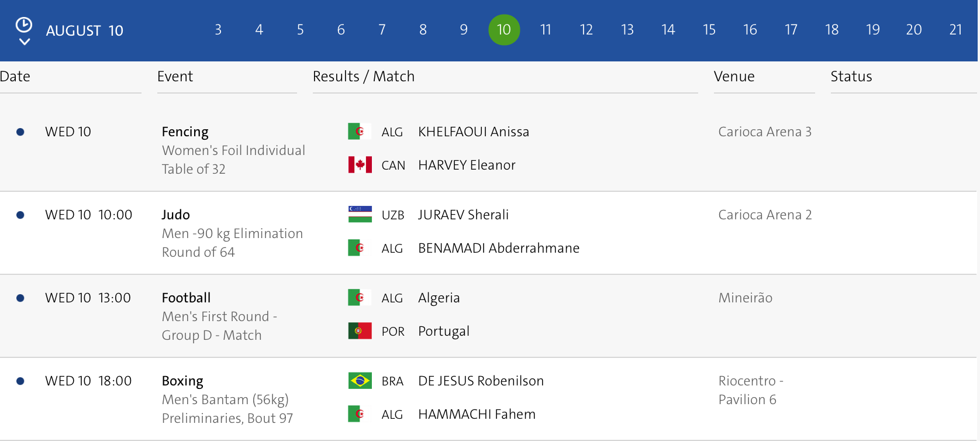Click the Brazil flag icon
Viewport: 980px width, 441px height.
pyautogui.click(x=360, y=381)
